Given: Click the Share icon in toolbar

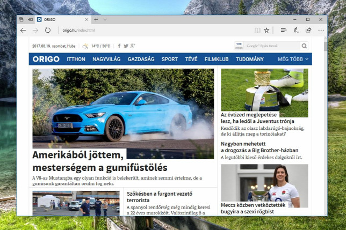Looking at the screenshot, I should (308, 30).
